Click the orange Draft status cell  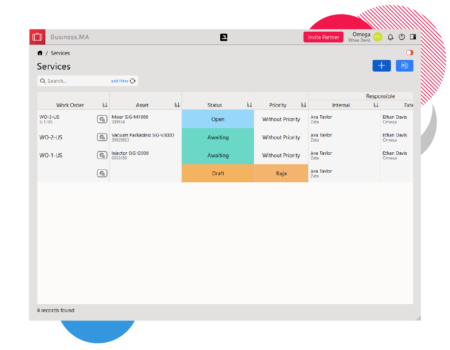tap(218, 174)
